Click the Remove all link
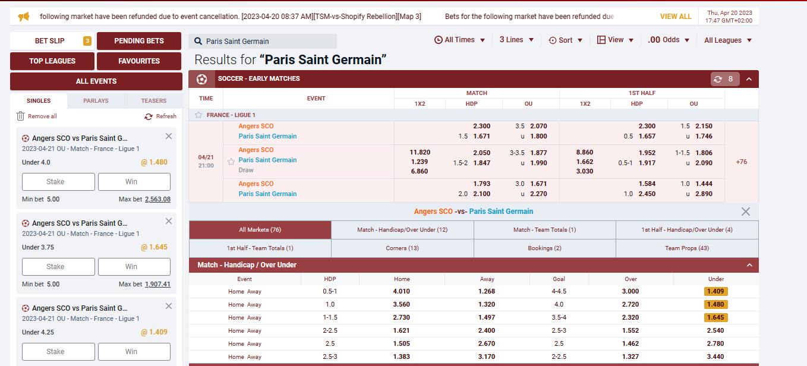This screenshot has height=366, width=807. pos(42,116)
